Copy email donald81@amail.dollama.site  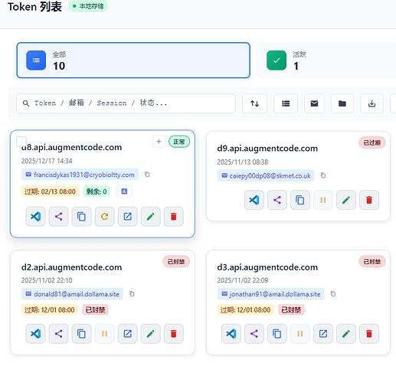tap(132, 293)
